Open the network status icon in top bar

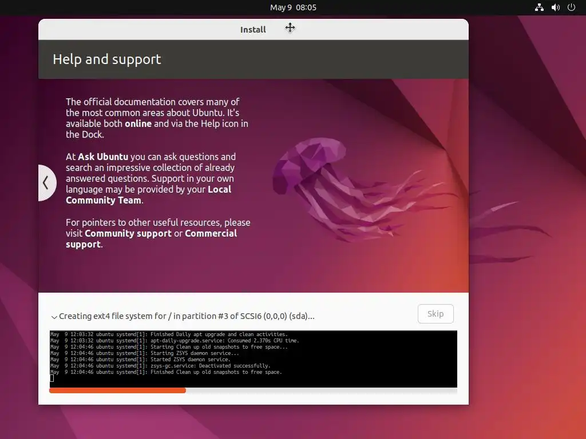(x=539, y=7)
